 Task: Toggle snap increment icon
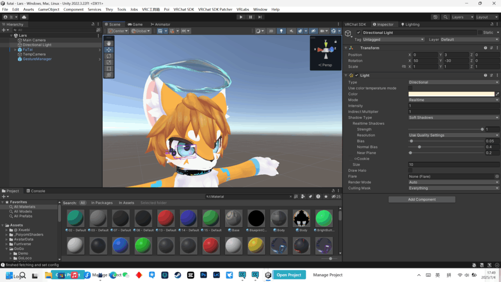tap(172, 31)
